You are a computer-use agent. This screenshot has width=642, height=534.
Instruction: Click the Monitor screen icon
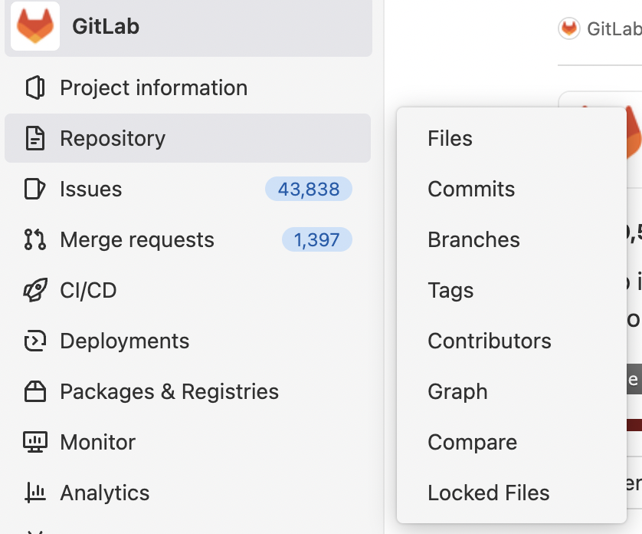tap(35, 442)
